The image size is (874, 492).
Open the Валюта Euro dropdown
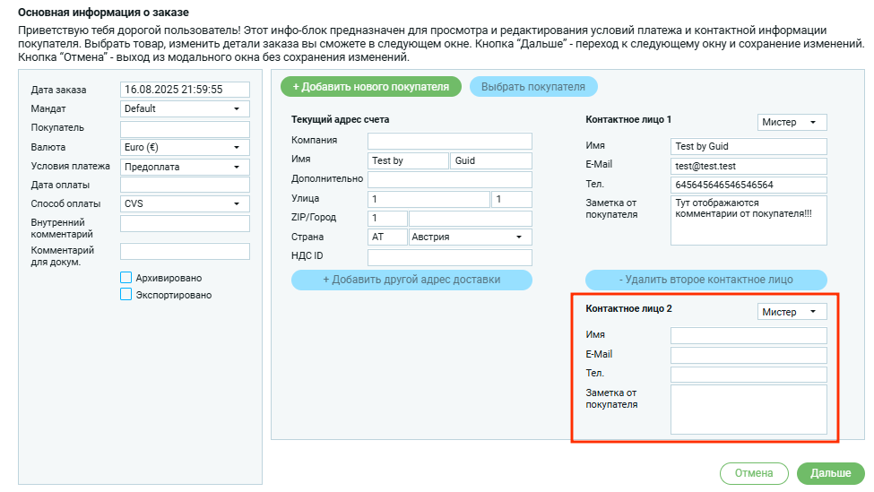point(185,147)
